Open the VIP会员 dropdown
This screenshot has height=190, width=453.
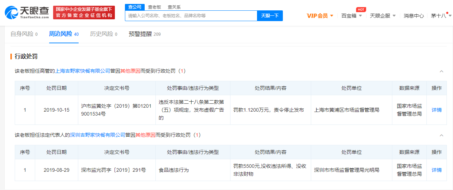pos(320,16)
